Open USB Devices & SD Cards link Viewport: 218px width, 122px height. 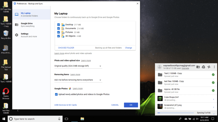point(66,105)
